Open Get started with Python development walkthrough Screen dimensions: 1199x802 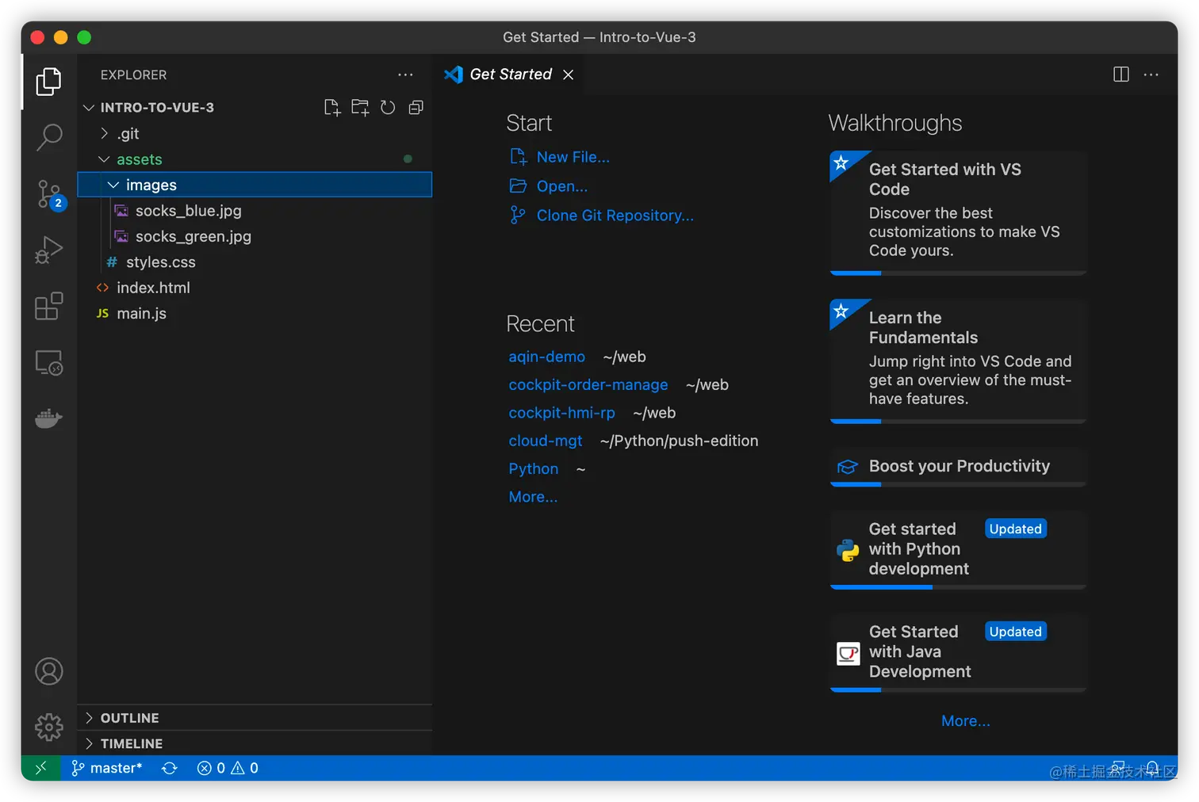(958, 549)
